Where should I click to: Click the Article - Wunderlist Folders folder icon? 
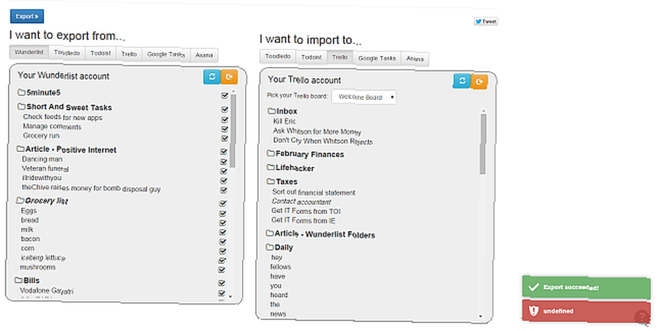(270, 233)
